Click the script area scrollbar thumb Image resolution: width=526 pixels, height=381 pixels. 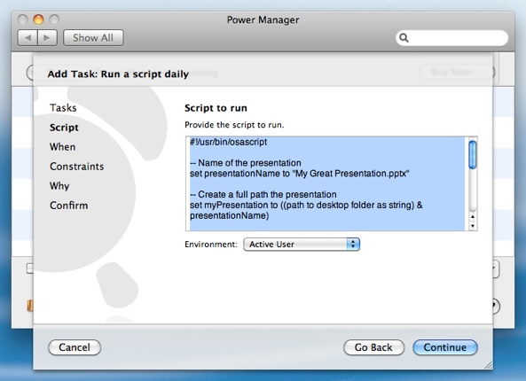coord(472,155)
